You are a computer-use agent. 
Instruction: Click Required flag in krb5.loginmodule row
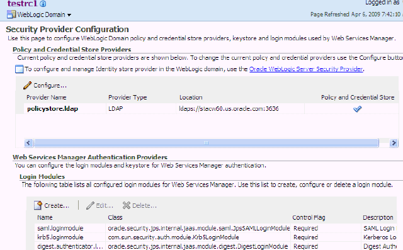305,237
